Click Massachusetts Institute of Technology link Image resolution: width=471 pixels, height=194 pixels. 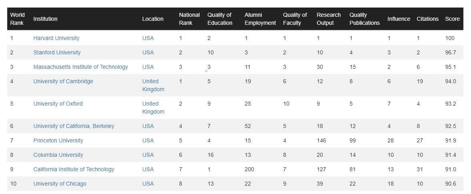[80, 67]
